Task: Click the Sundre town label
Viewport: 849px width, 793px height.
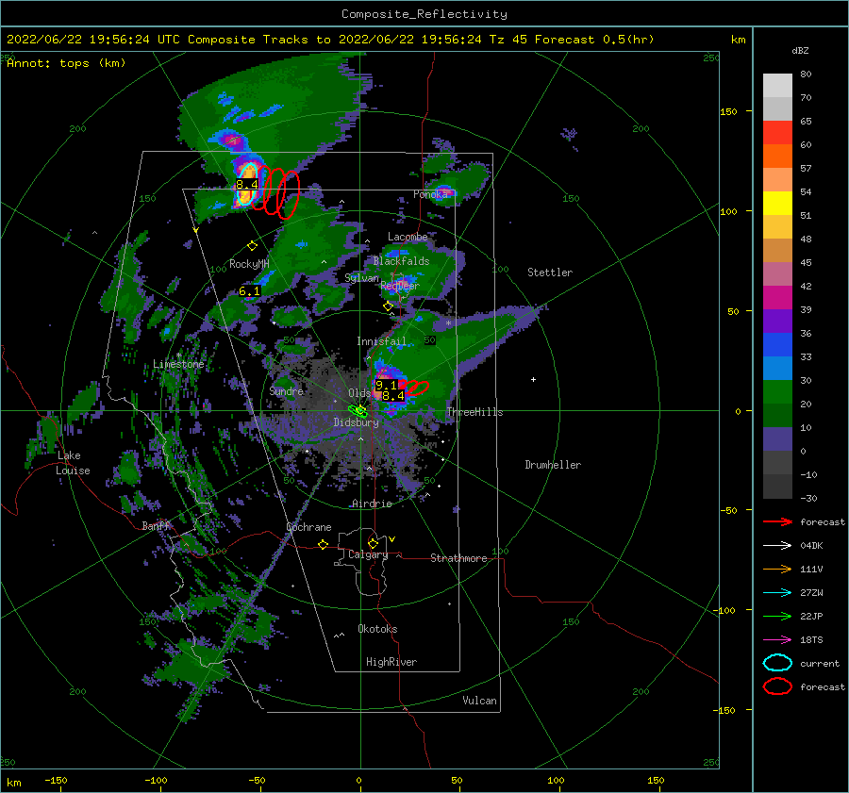Action: click(x=287, y=391)
